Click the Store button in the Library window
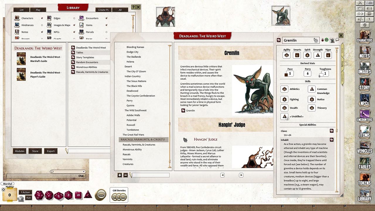 [35, 151]
